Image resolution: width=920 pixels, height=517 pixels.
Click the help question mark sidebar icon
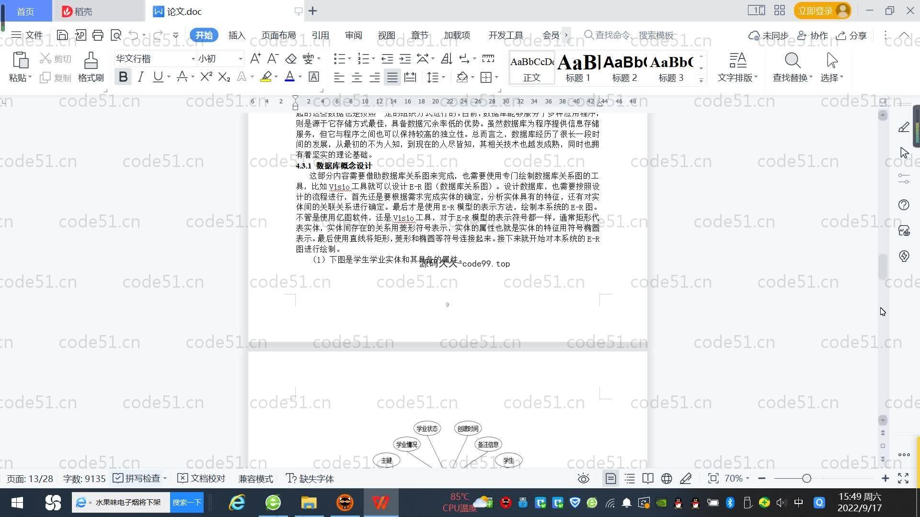pyautogui.click(x=904, y=205)
